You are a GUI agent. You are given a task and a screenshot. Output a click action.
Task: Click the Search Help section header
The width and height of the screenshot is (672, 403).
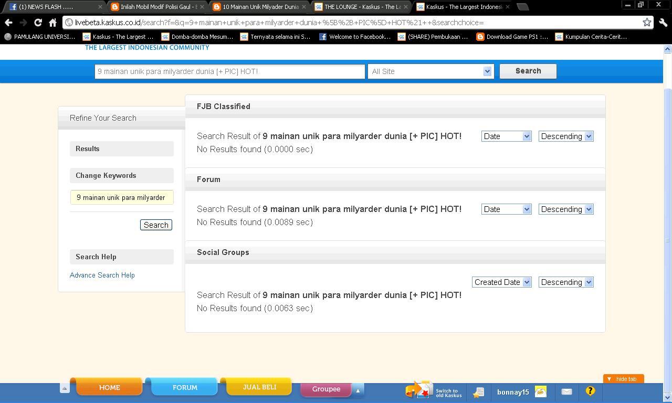[122, 257]
